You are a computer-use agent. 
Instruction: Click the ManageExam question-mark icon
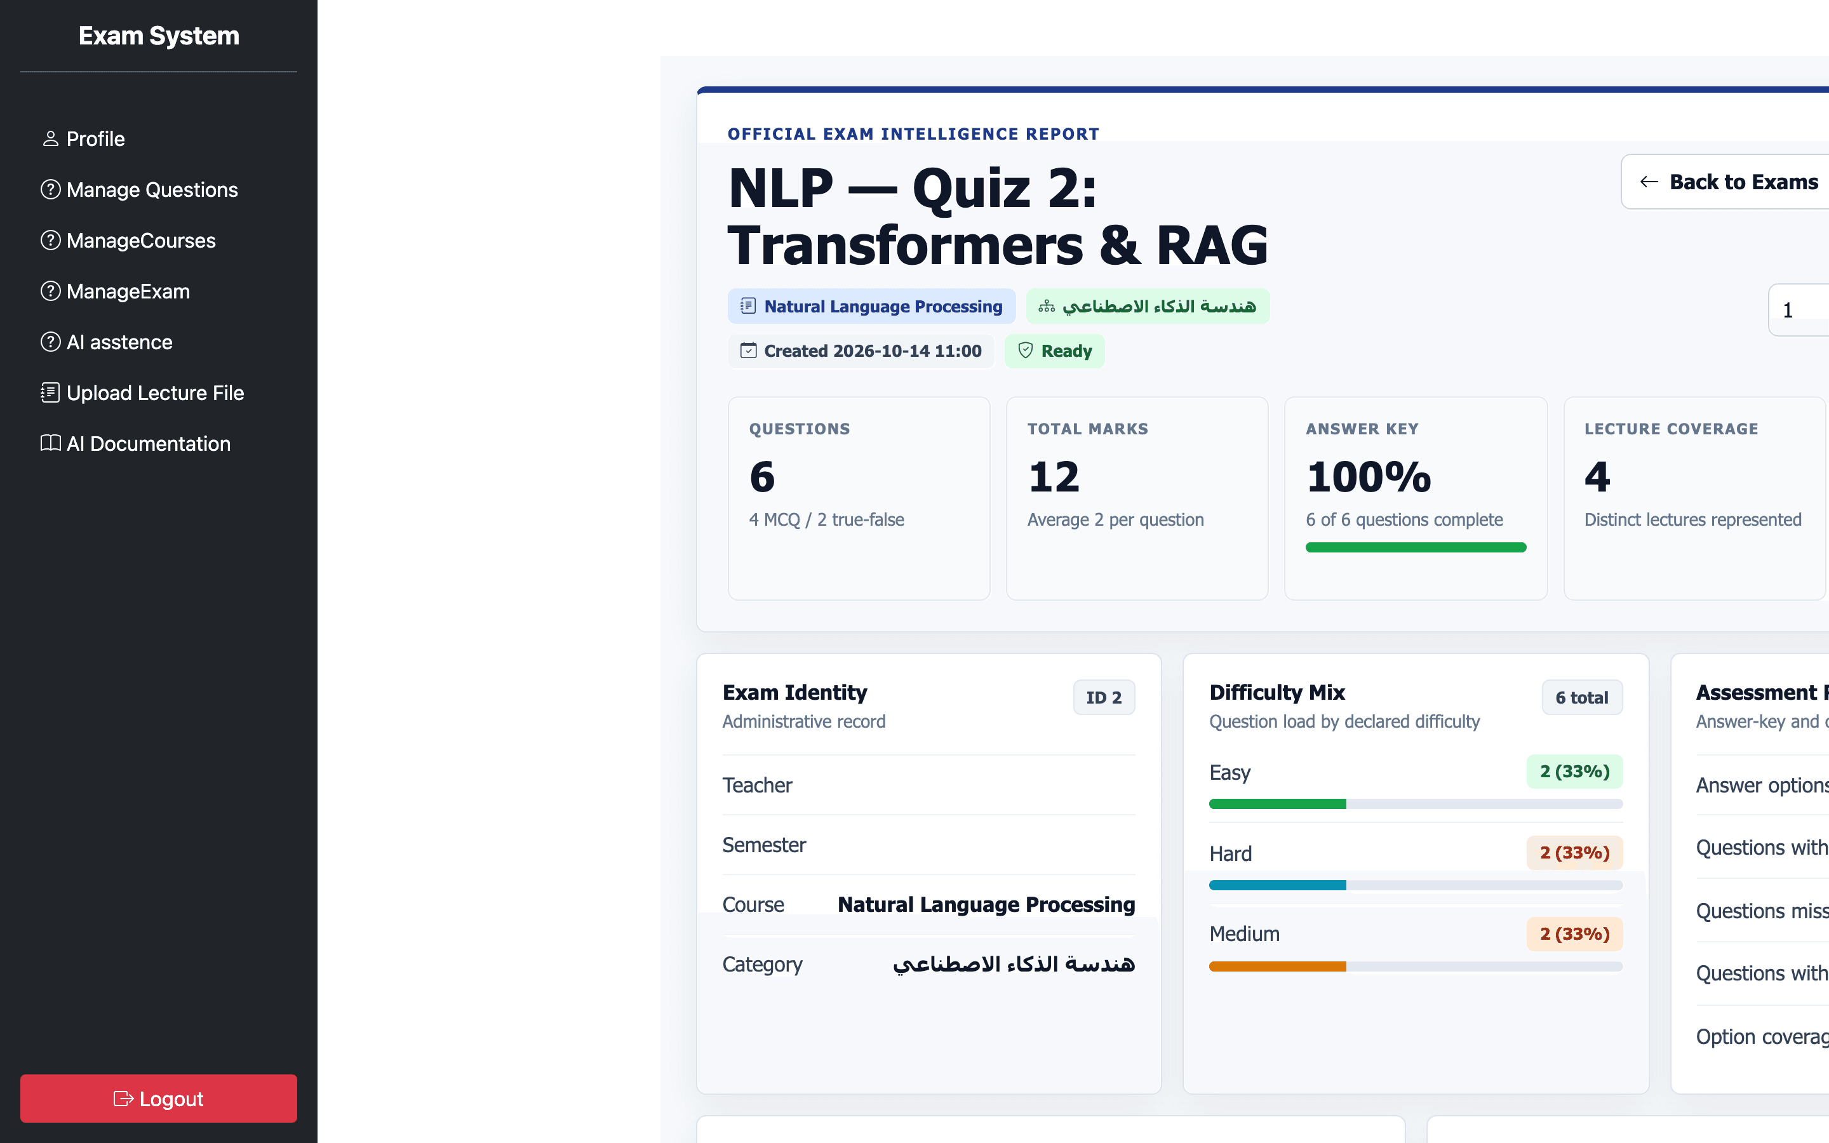(x=51, y=291)
